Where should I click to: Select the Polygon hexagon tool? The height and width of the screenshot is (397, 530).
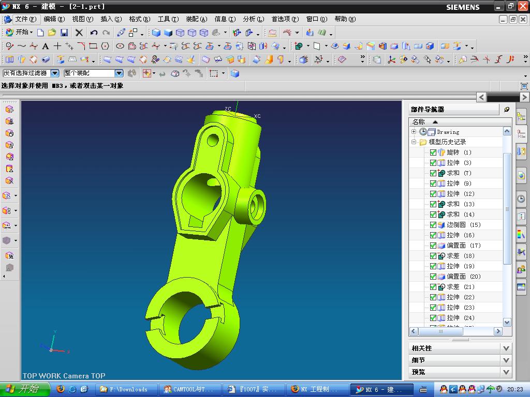point(105,46)
